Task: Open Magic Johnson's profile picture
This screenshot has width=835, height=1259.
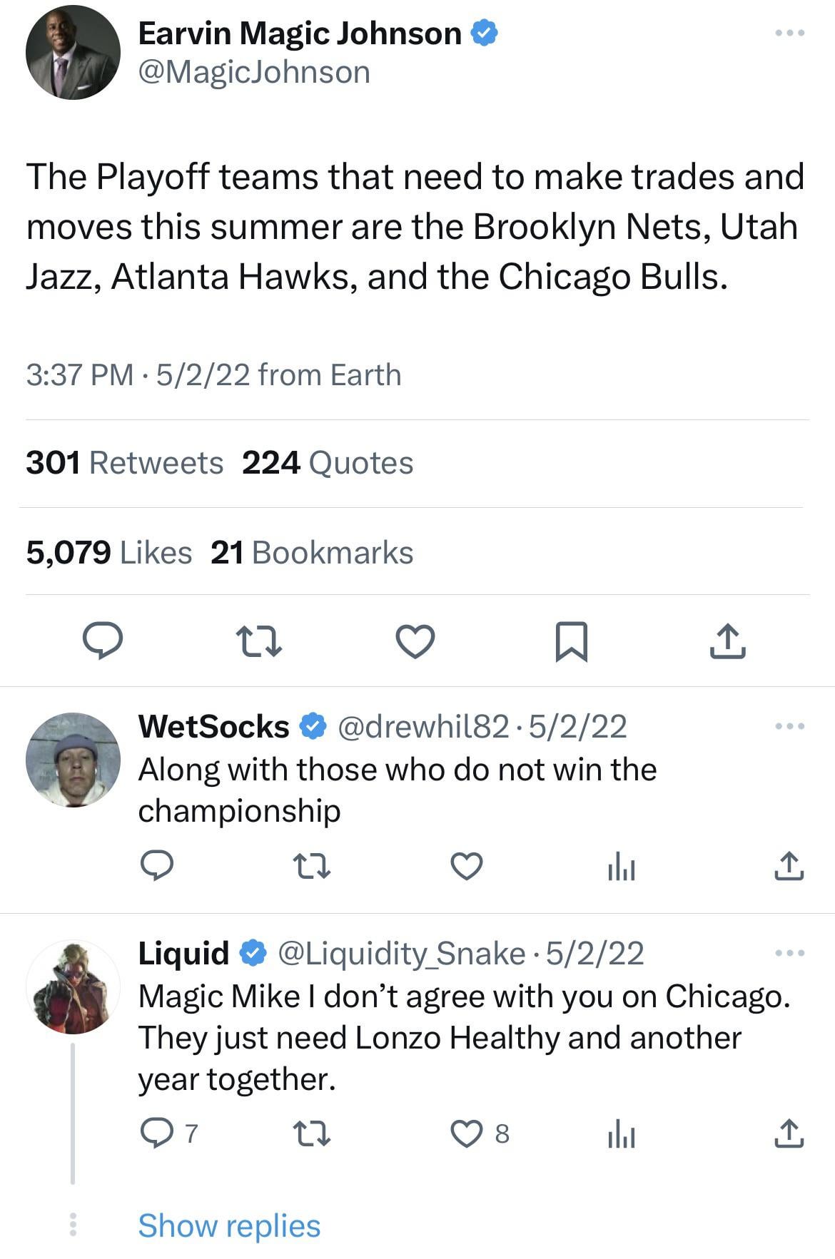Action: click(x=73, y=52)
